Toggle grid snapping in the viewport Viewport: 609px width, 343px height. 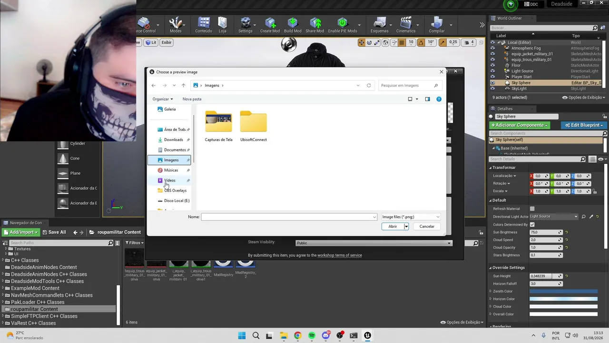pyautogui.click(x=402, y=42)
